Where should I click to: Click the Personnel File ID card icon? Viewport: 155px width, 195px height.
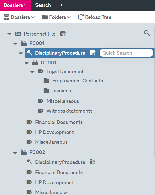[x=18, y=34]
